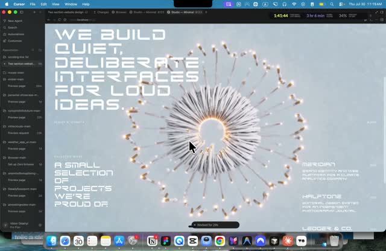Open Finder from the Dock
This screenshot has height=251, width=386.
[x=51, y=241]
